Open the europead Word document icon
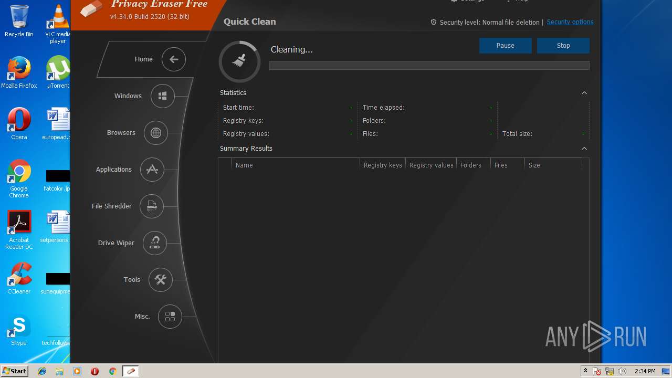 (57, 124)
